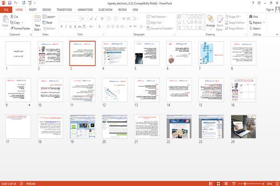
Task: Switch to Normal view in status bar
Action: pos(211,184)
